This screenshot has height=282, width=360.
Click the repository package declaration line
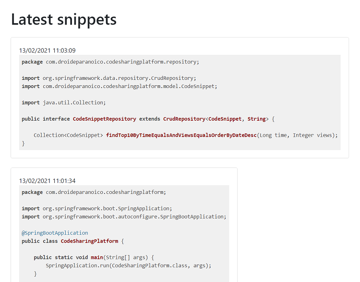coord(110,62)
